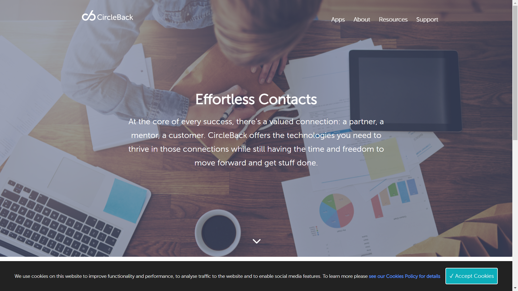Click the checkmark icon on Accept Cookies

(452, 276)
